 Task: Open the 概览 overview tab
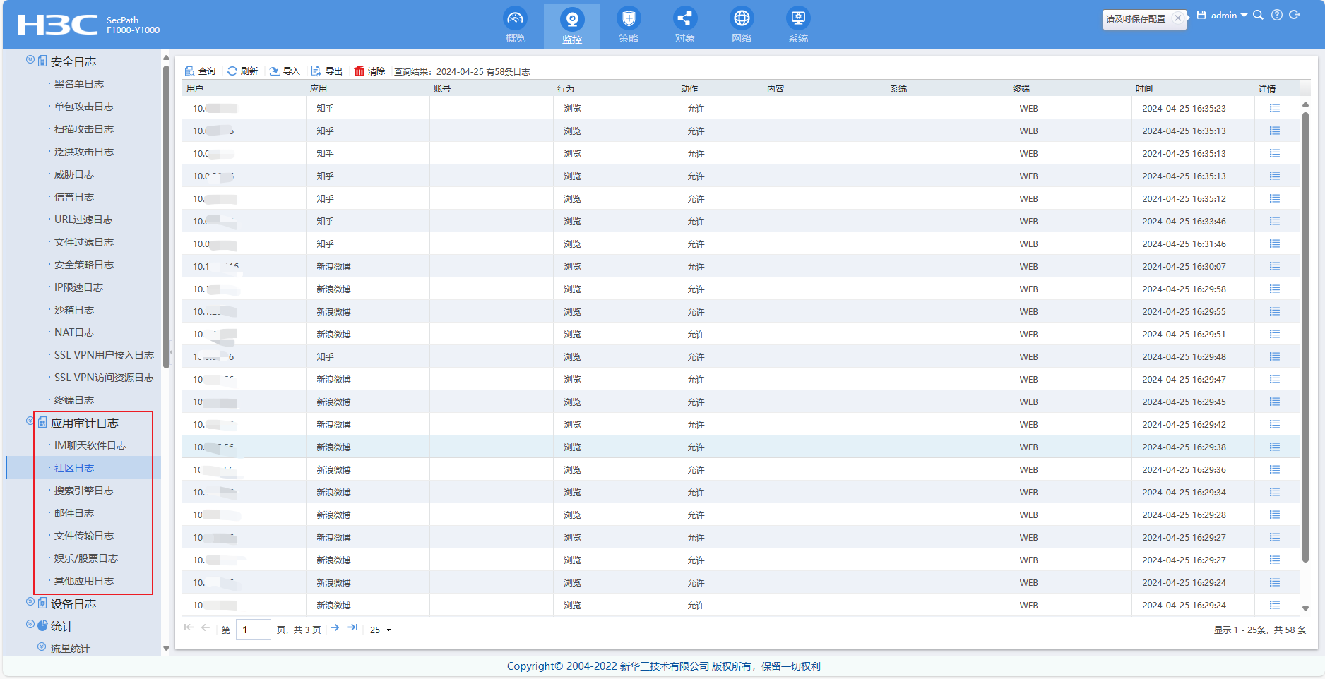pos(516,25)
